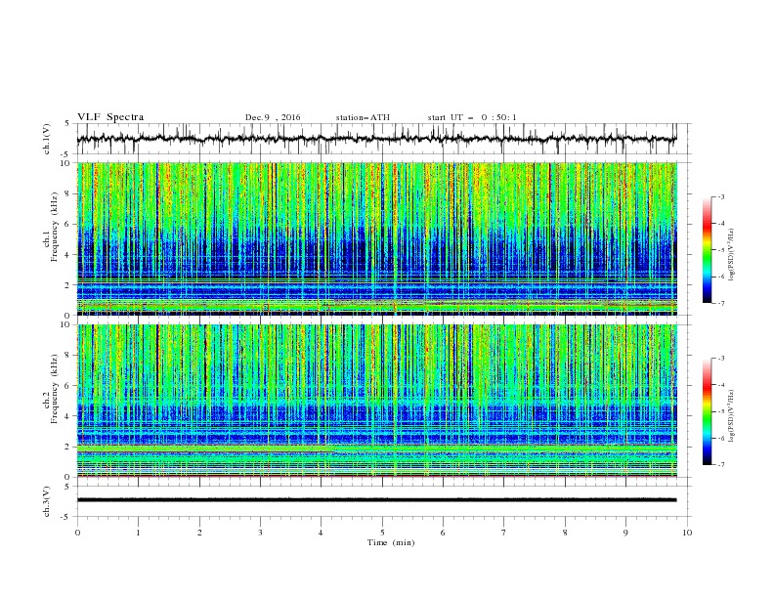Click the time axis tick label '10'
Viewport: 774px width, 598px height.
(687, 533)
